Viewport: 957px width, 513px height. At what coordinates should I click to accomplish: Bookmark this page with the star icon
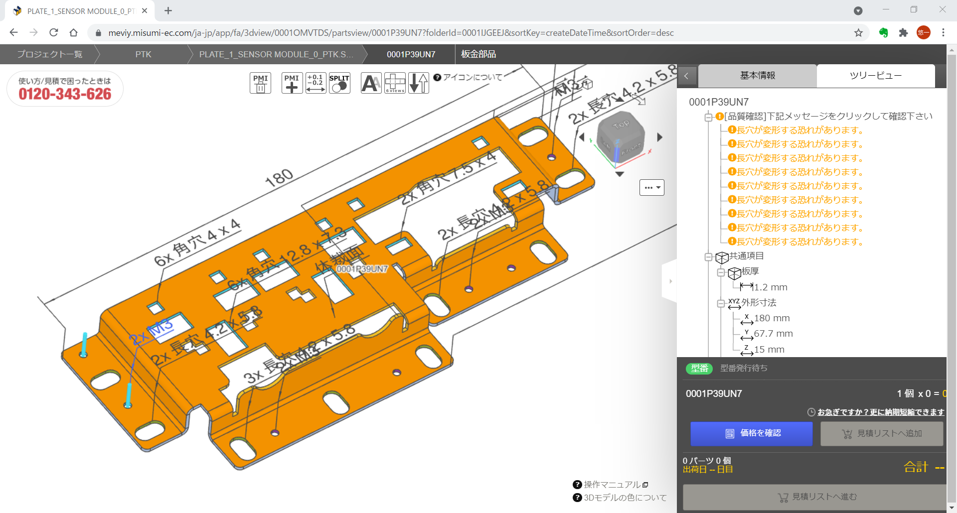point(858,33)
